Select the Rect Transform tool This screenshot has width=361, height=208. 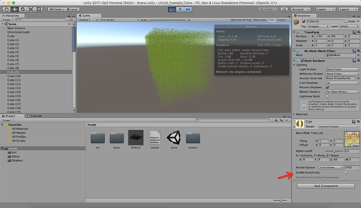pos(39,9)
